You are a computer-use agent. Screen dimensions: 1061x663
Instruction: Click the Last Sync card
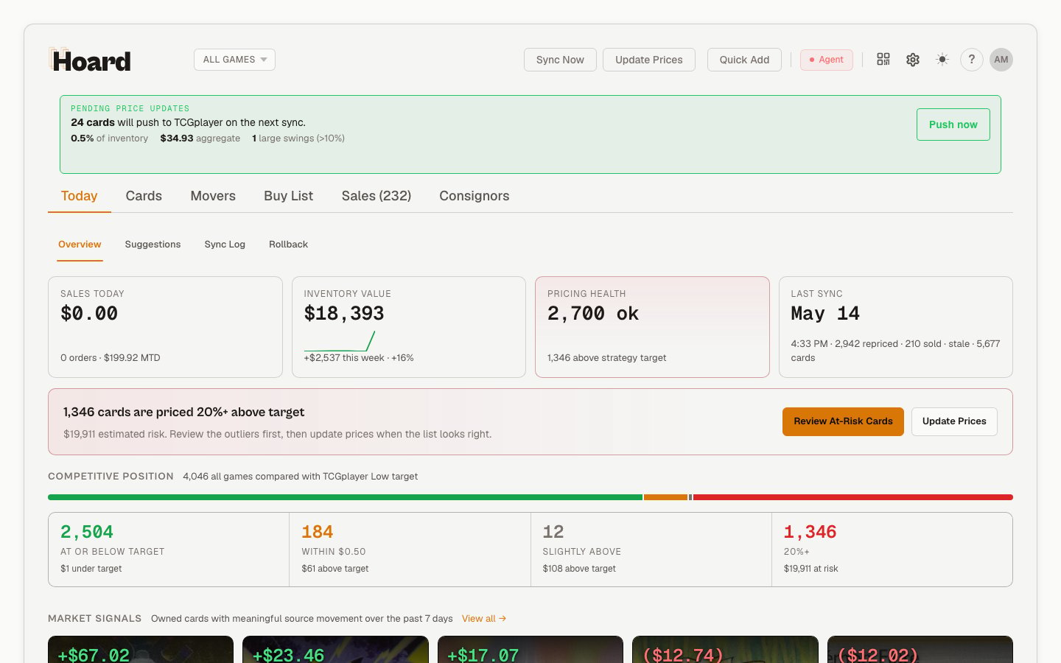pyautogui.click(x=896, y=327)
